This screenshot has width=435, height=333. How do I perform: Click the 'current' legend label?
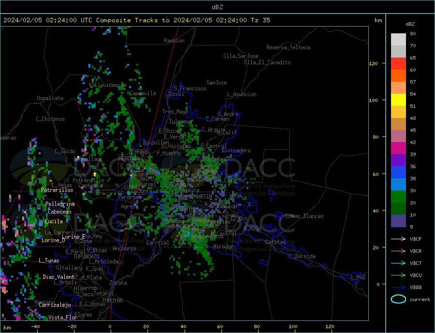click(420, 300)
